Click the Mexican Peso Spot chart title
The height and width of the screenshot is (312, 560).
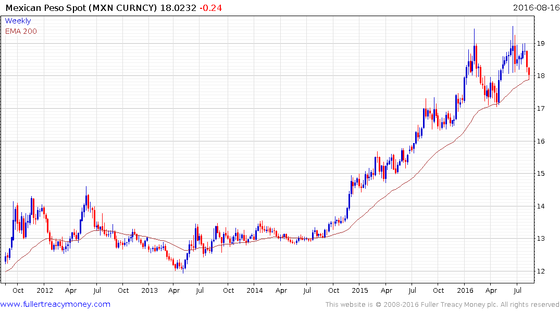(x=81, y=8)
